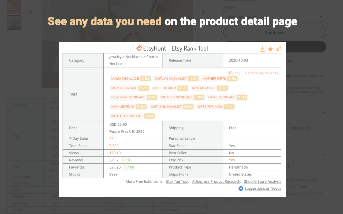Click the EtsyHunt logo icon
The height and width of the screenshot is (214, 343).
[x=139, y=48]
